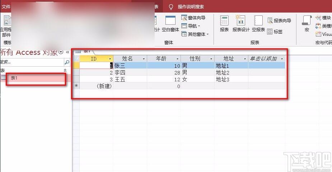Open the navigation pane options dropdown
Image resolution: width=332 pixels, height=172 pixels.
tap(61, 52)
